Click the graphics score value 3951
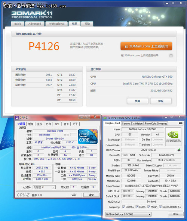Viewport: 187px width, 221px height. pyautogui.click(x=49, y=75)
